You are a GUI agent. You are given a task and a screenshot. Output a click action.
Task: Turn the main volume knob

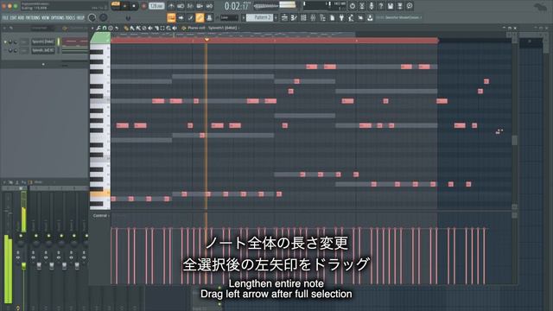tap(92, 17)
